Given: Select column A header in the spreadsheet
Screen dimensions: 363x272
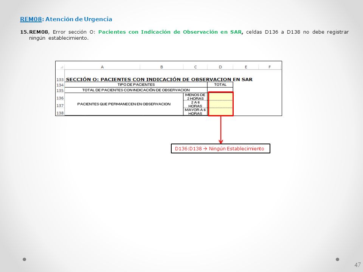Looking at the screenshot, I should [x=102, y=67].
